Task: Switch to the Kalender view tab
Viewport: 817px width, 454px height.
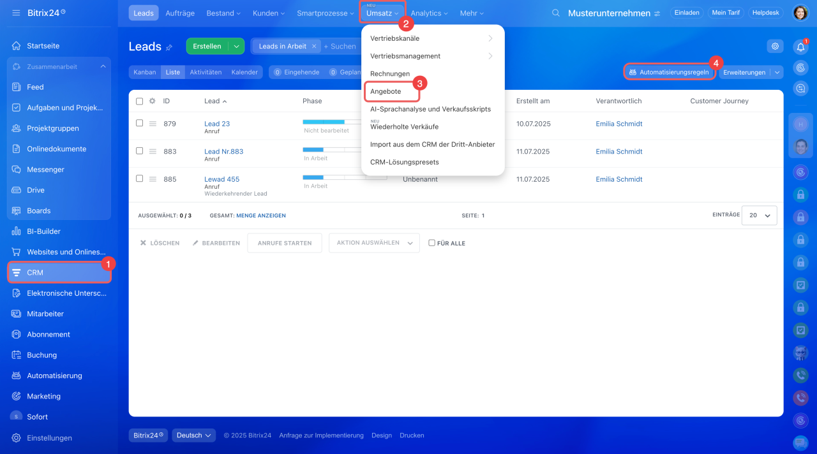Action: [x=244, y=72]
